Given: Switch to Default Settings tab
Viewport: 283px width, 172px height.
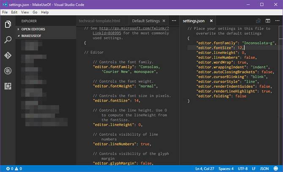Looking at the screenshot, I should (146, 21).
